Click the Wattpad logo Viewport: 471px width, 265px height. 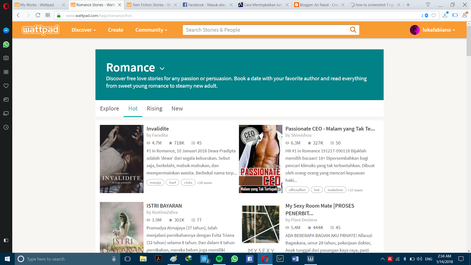click(x=41, y=30)
